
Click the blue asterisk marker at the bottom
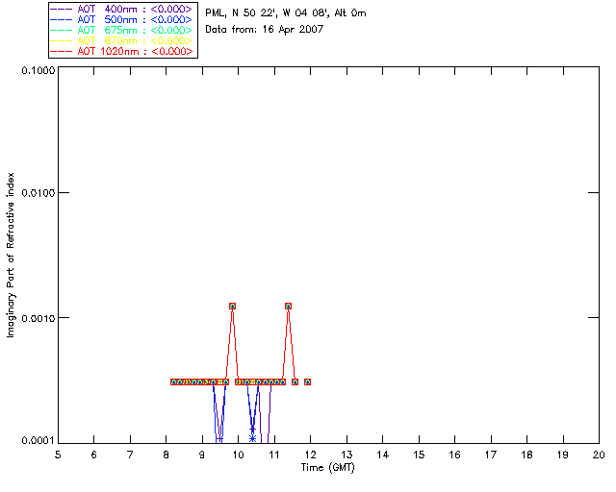point(252,438)
